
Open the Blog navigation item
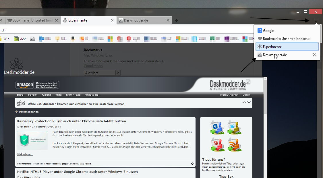pos(20,95)
